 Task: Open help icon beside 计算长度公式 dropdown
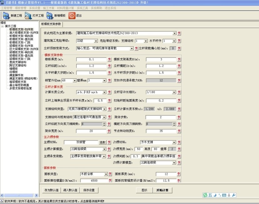(109, 92)
